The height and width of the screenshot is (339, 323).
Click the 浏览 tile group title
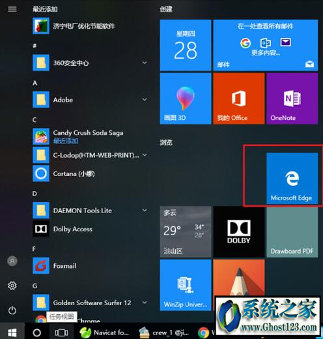166,142
